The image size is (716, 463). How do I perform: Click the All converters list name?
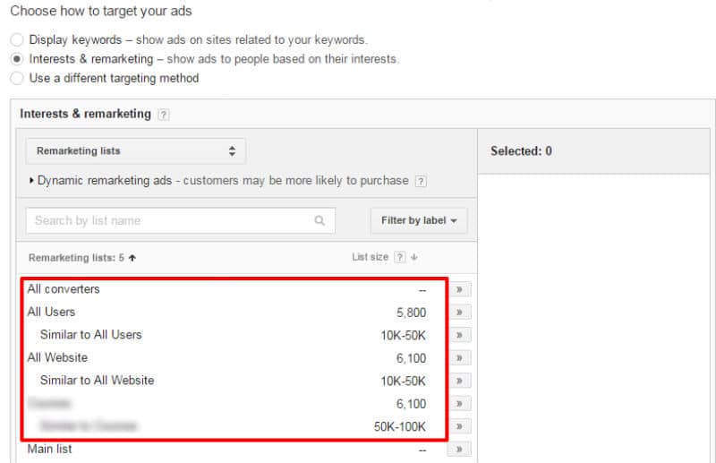64,289
